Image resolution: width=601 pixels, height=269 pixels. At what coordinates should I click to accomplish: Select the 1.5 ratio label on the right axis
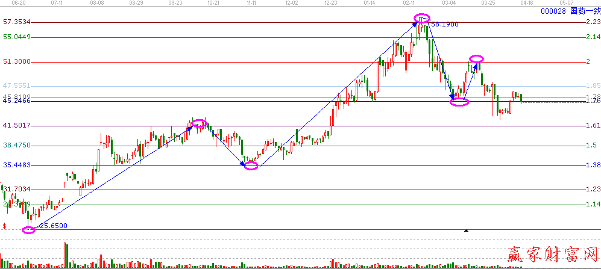tap(592, 146)
